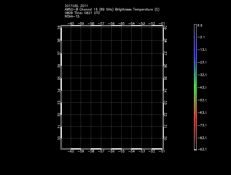
Task: Click the AMSU-B Channel 16 Brightness Temperature heading
Action: (x=112, y=9)
